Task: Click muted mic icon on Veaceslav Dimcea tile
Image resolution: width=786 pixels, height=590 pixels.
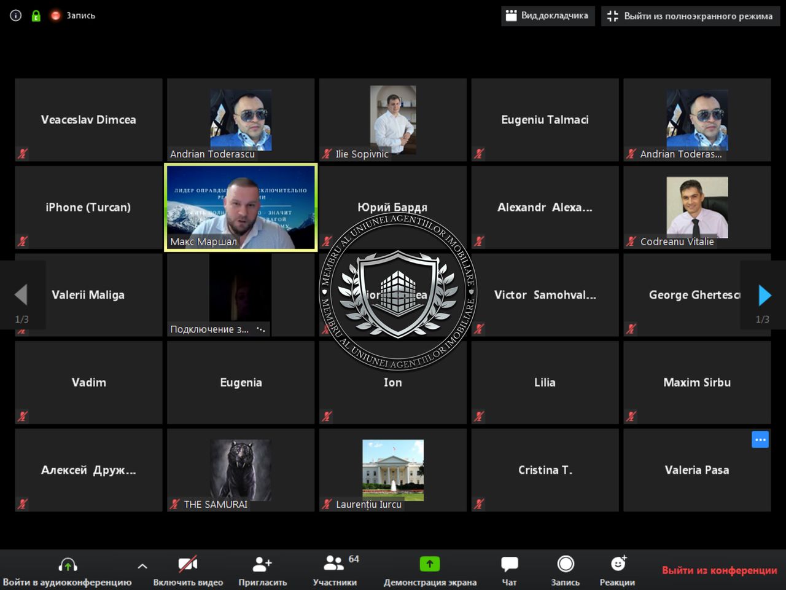Action: [23, 154]
